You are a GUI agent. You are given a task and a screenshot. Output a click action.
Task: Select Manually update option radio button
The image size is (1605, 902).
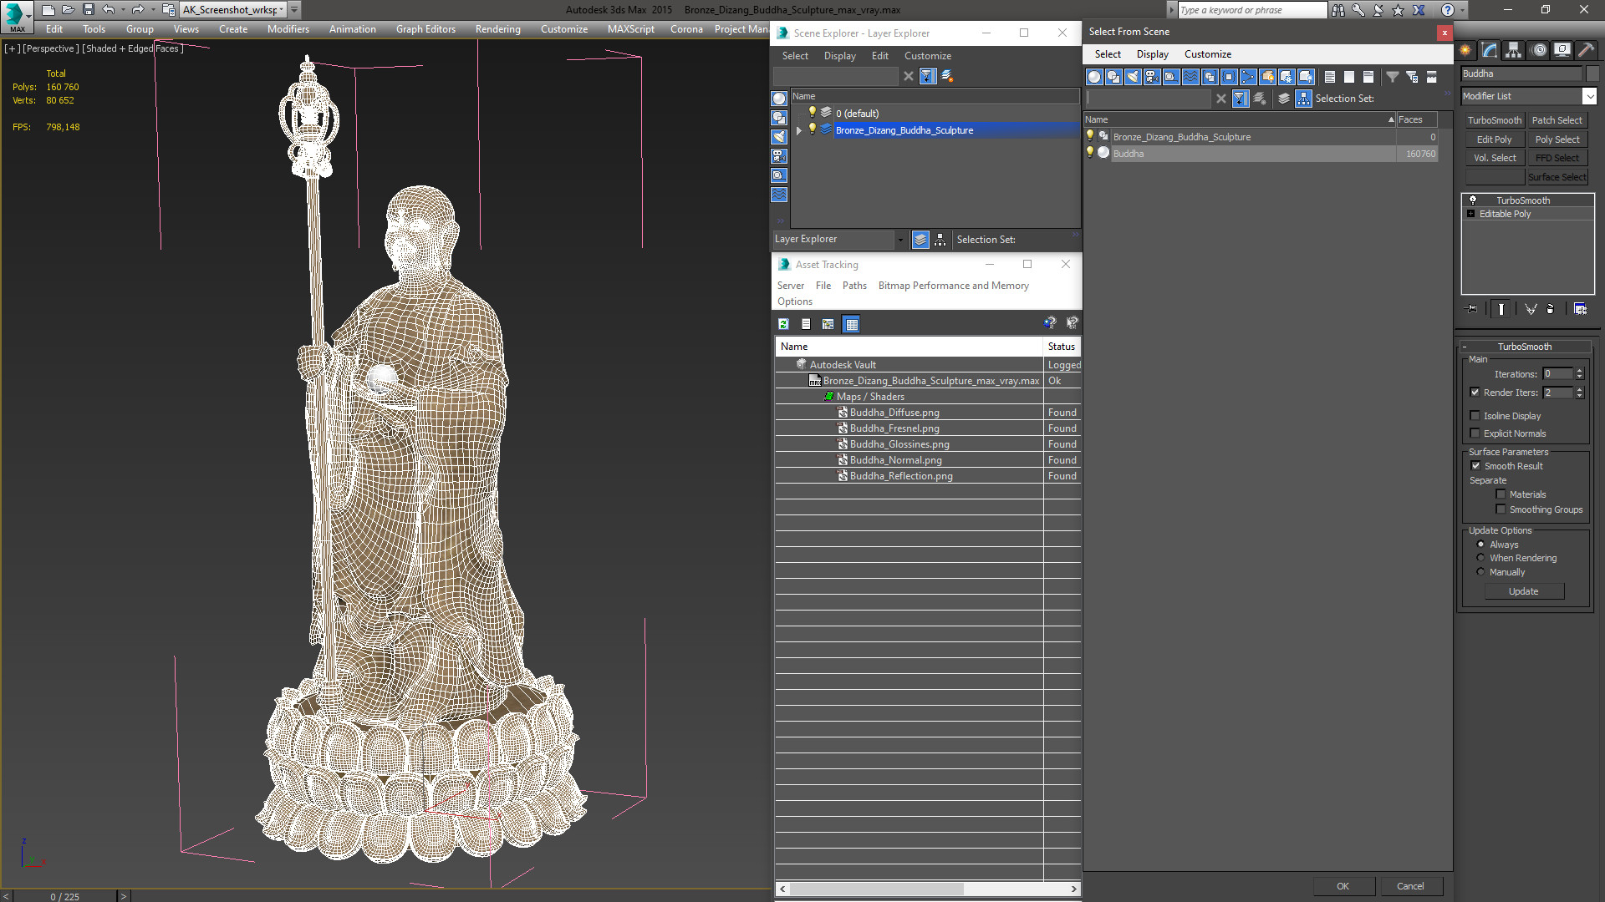1480,572
